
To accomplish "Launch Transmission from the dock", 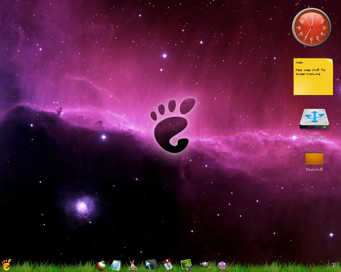I will [x=168, y=265].
